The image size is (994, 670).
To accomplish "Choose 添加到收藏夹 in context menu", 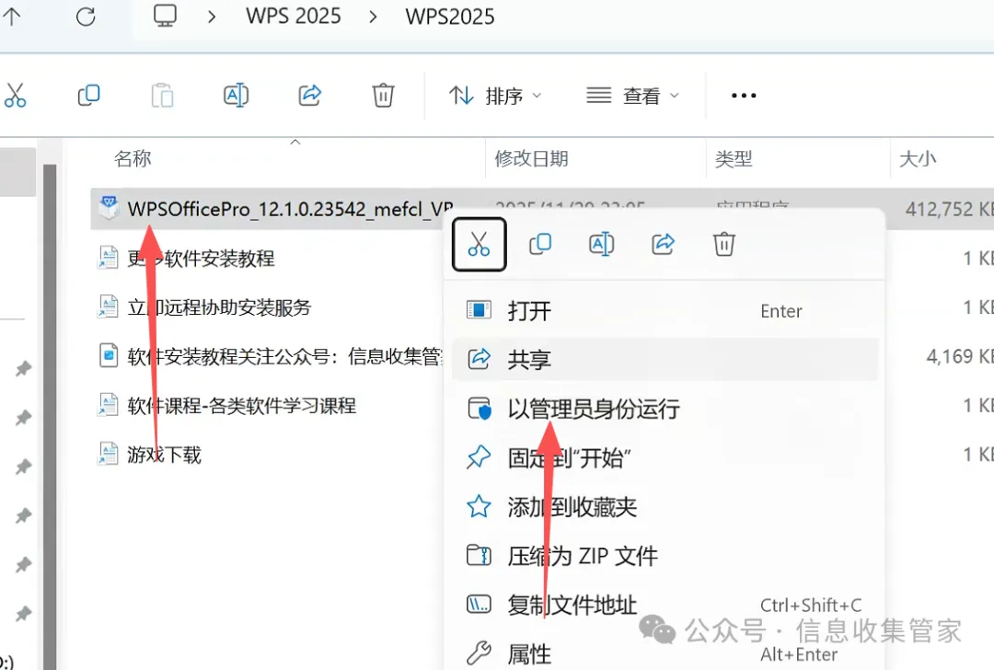I will click(x=665, y=506).
